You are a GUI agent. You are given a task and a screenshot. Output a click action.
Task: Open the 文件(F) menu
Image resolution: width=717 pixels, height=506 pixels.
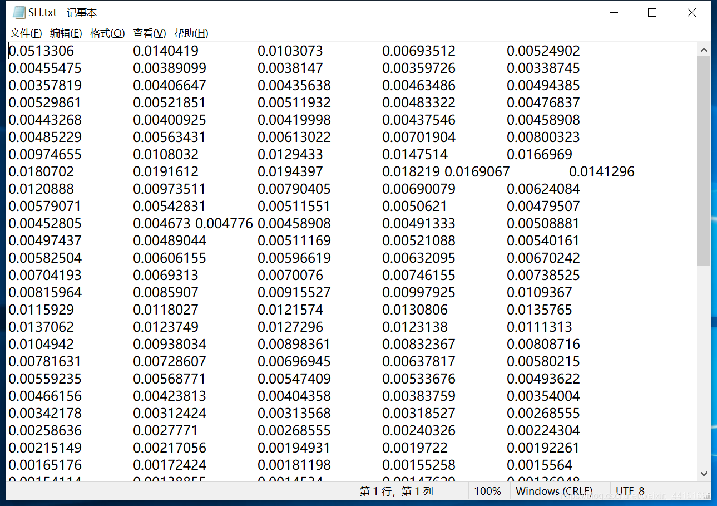[26, 33]
